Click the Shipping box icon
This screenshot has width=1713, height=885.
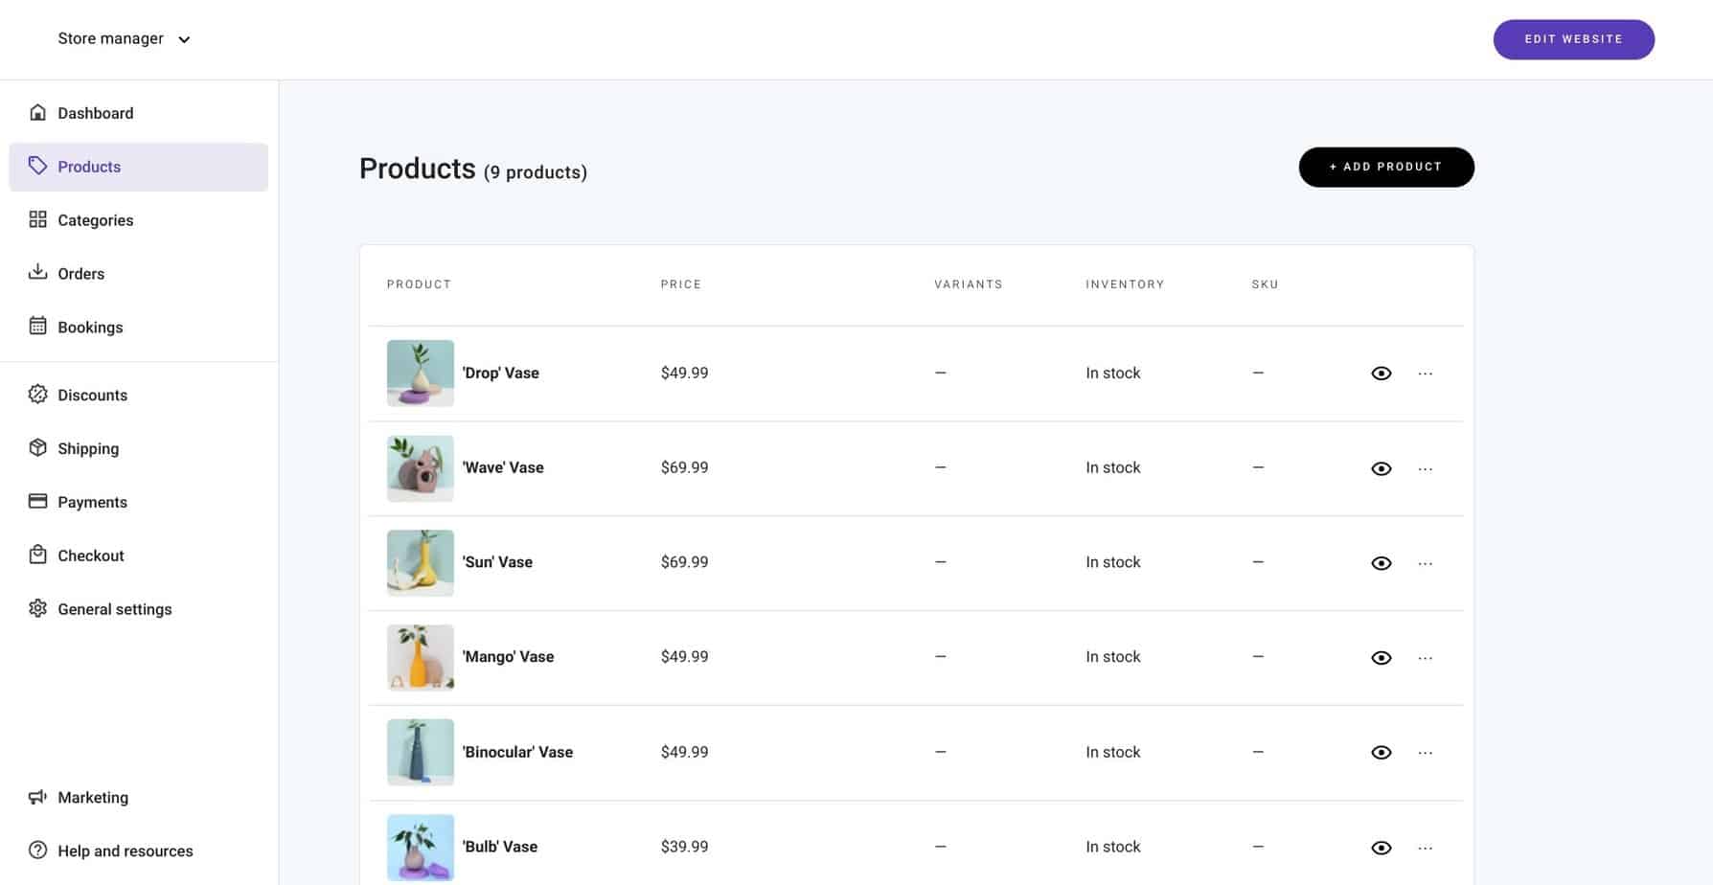pos(37,448)
